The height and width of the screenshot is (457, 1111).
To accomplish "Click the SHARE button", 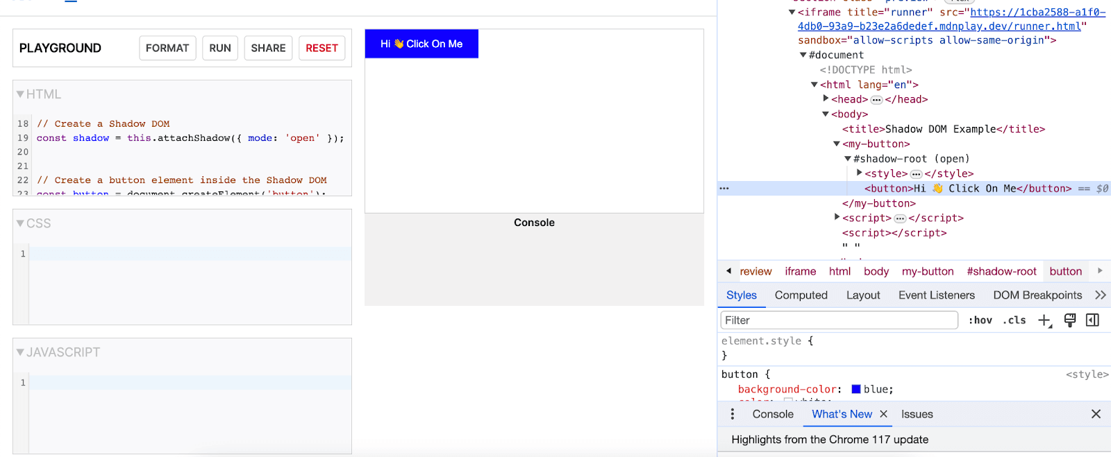I will click(268, 48).
